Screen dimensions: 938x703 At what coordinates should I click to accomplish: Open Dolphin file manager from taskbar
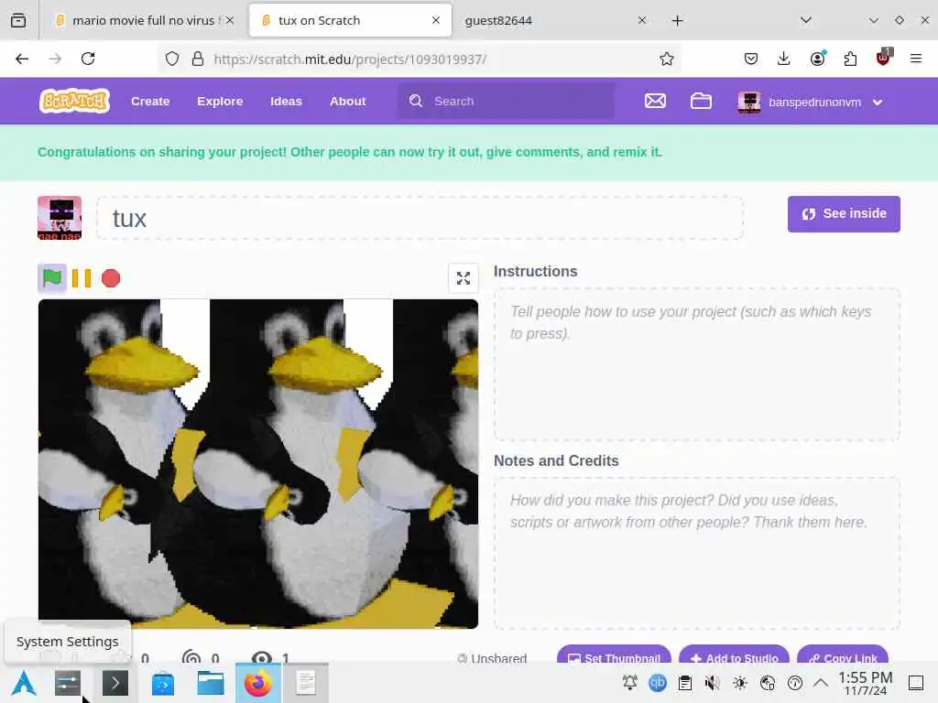(x=211, y=683)
